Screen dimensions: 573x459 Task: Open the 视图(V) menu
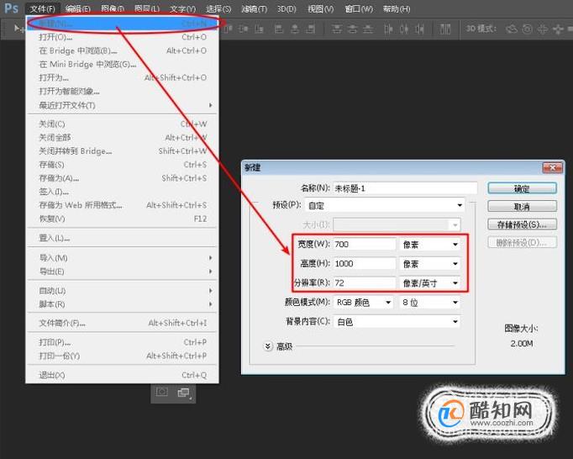tap(320, 8)
